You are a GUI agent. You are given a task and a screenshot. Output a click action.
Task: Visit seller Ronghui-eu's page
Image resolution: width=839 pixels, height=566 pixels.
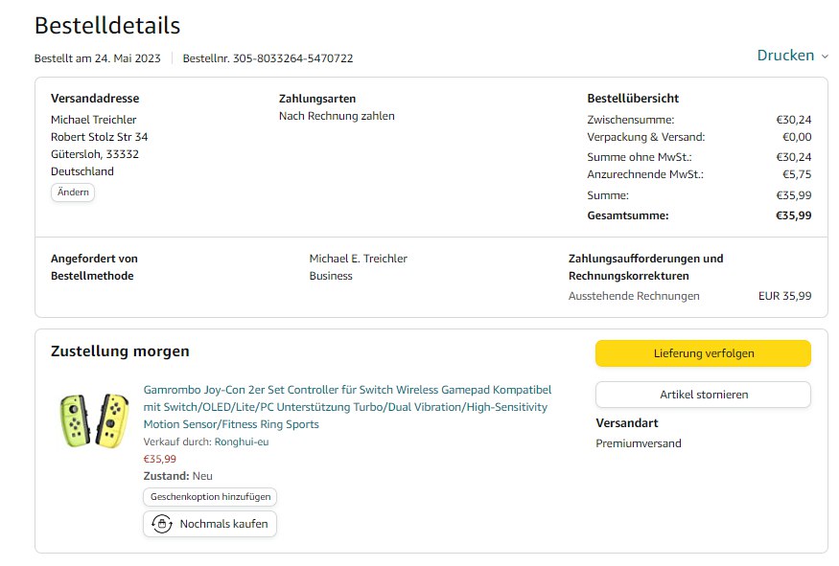241,441
